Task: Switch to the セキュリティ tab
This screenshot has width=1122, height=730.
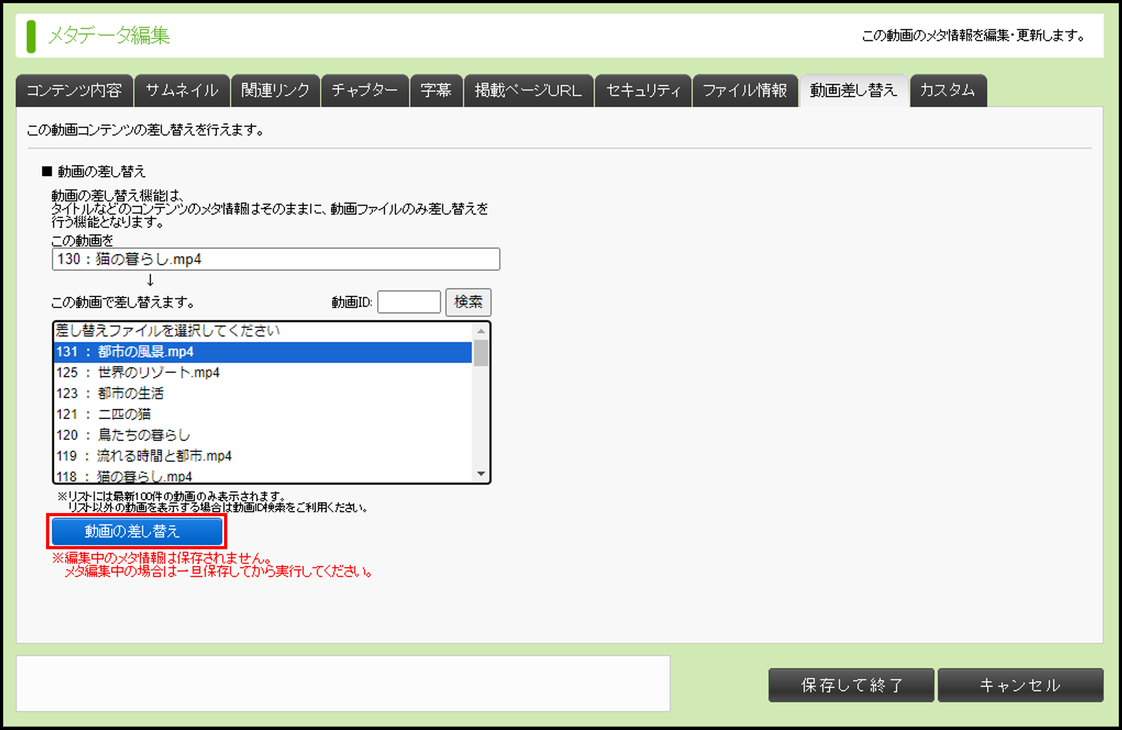Action: [643, 91]
